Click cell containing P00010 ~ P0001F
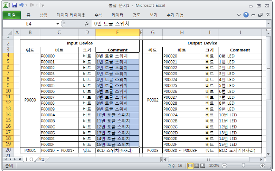The width and height of the screenshot is (275, 171). pyautogui.click(x=59, y=150)
